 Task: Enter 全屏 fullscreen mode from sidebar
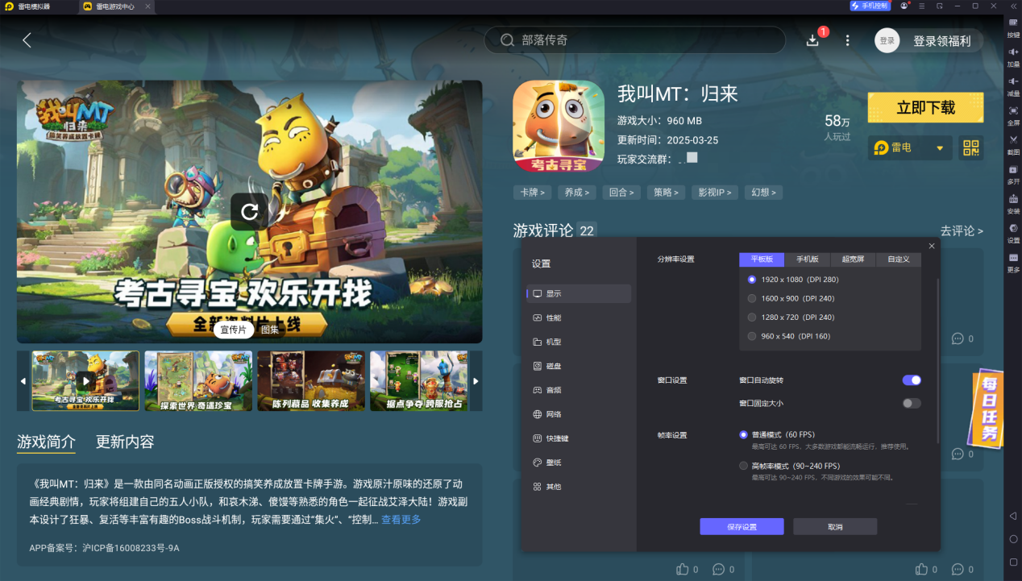(x=1013, y=114)
